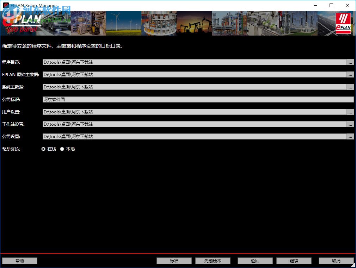Cancel setup with the 取消 button
This screenshot has width=356, height=268.
(336, 261)
